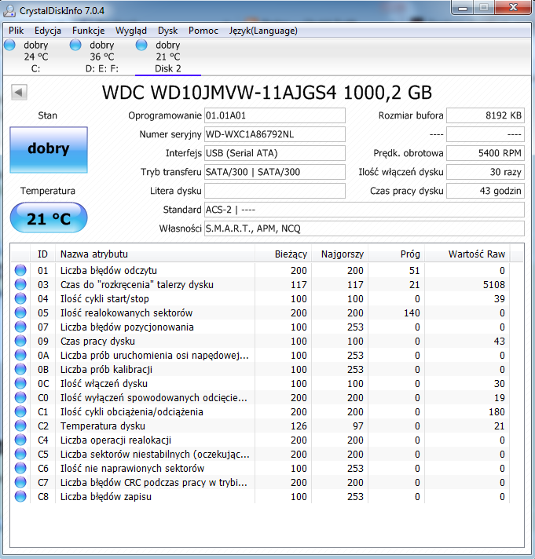The height and width of the screenshot is (559, 535).
Task: Click raw value 5108 in row 03
Action: 494,284
